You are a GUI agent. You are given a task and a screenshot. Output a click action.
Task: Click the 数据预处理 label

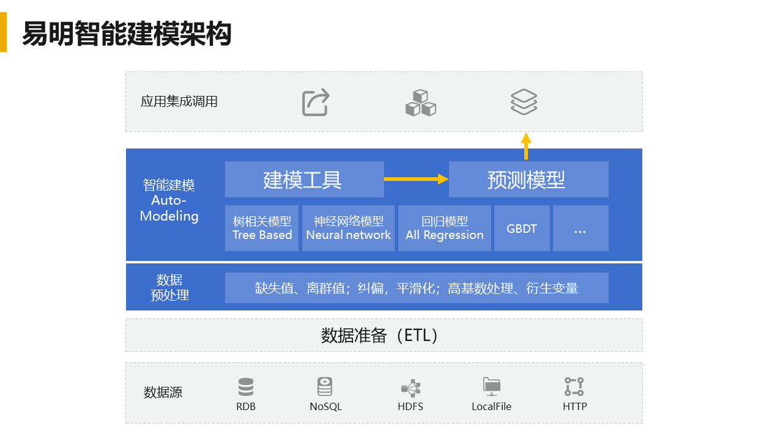(x=169, y=287)
